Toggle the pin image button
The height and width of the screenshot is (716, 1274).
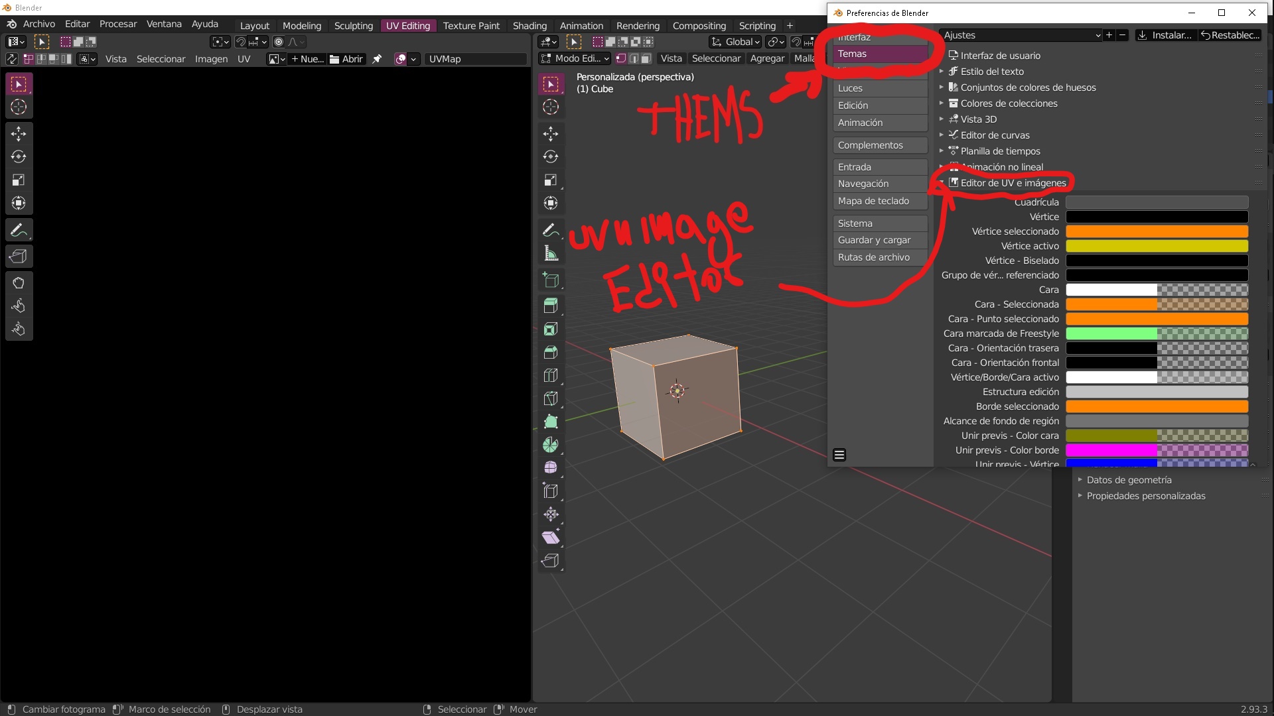tap(377, 59)
